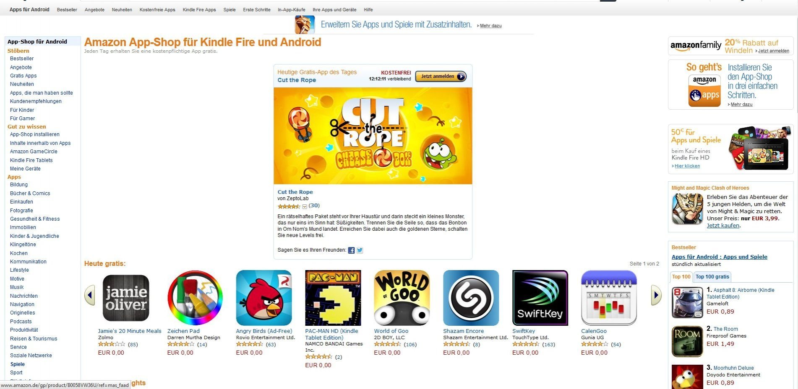This screenshot has width=798, height=389.
Task: Open the Cut the Rope banner image
Action: (x=373, y=136)
